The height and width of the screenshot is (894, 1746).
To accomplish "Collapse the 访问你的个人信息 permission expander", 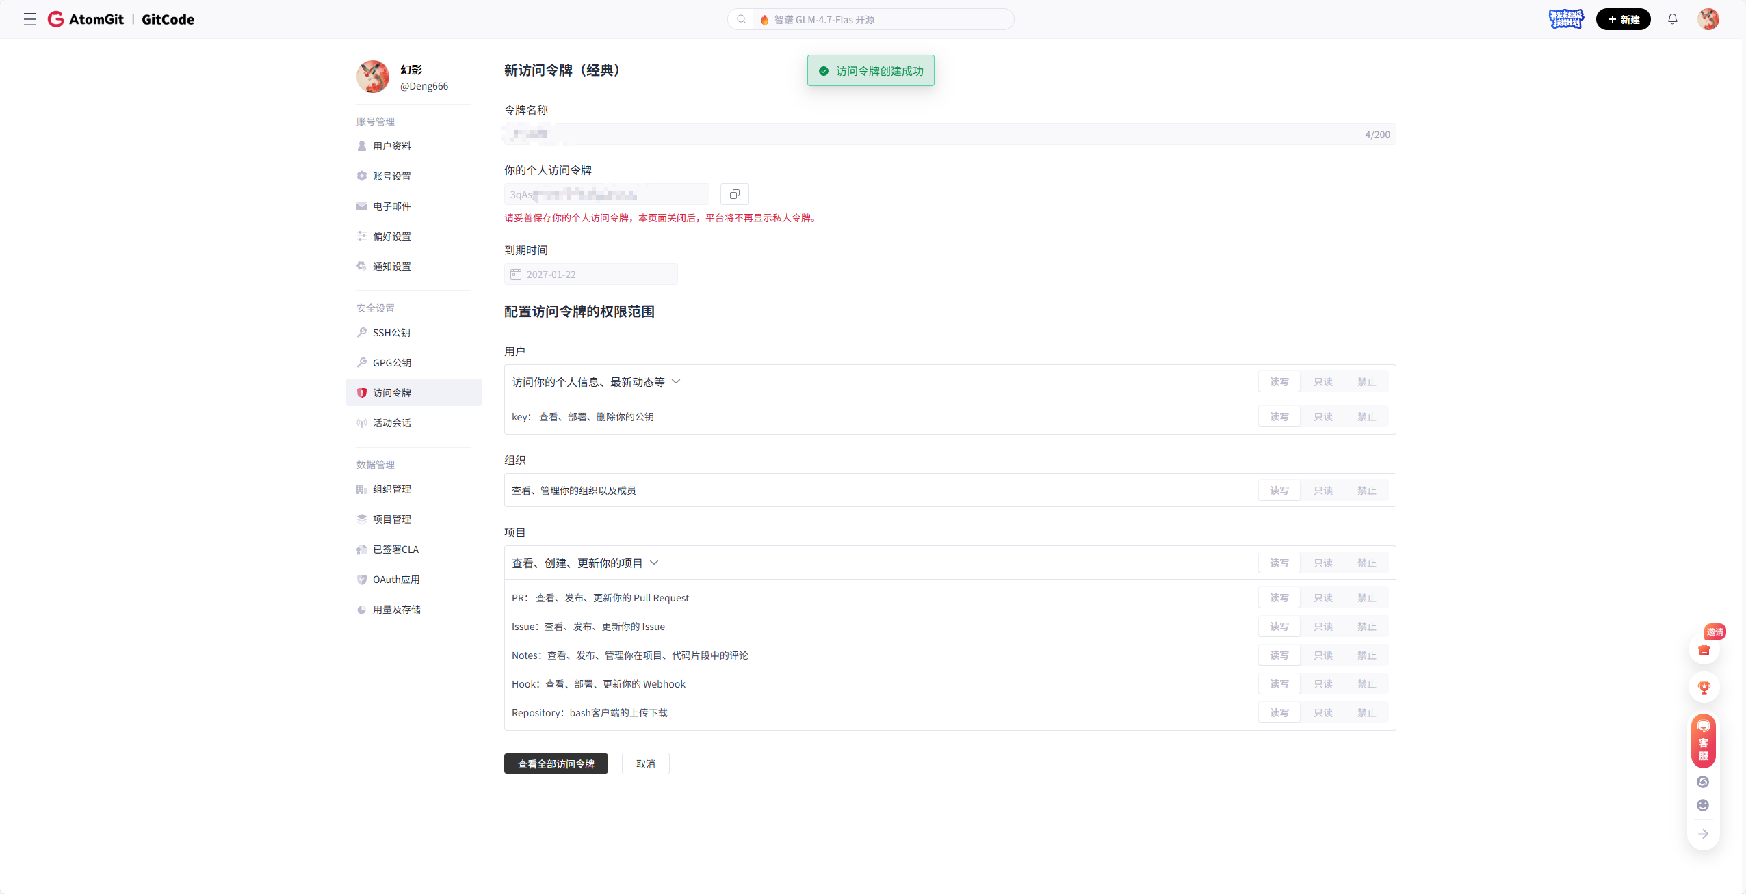I will click(x=676, y=381).
